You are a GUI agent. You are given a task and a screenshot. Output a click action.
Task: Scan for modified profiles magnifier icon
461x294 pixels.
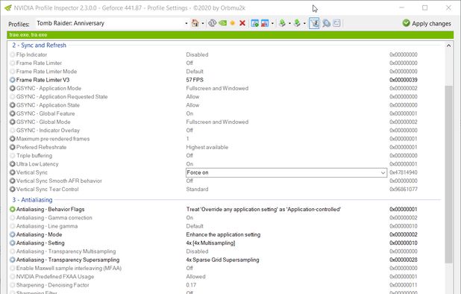click(x=326, y=23)
